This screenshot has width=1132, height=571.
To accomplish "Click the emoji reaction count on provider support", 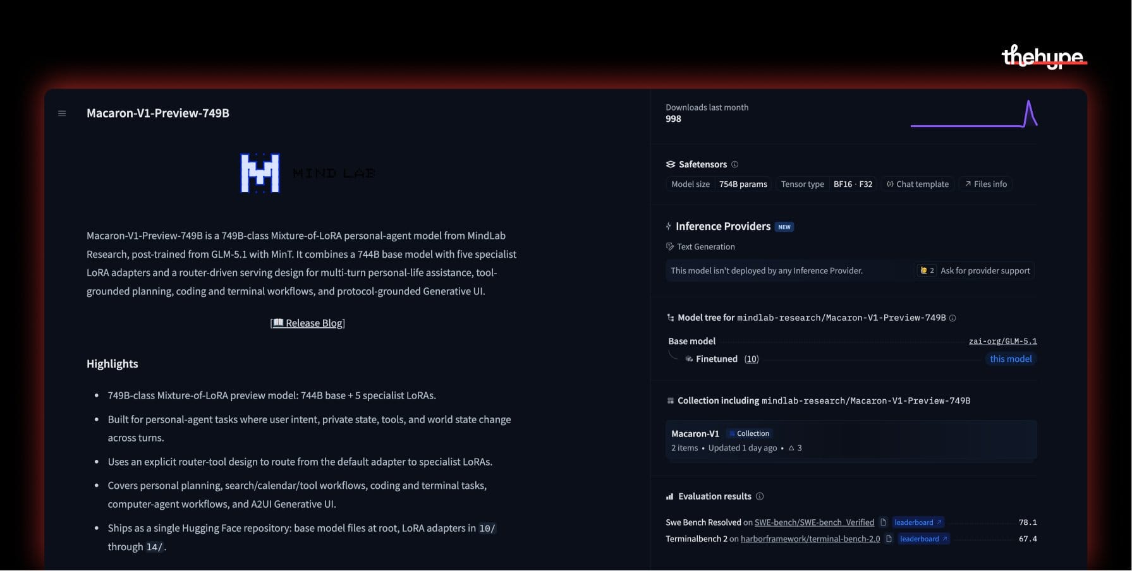I will click(x=927, y=270).
